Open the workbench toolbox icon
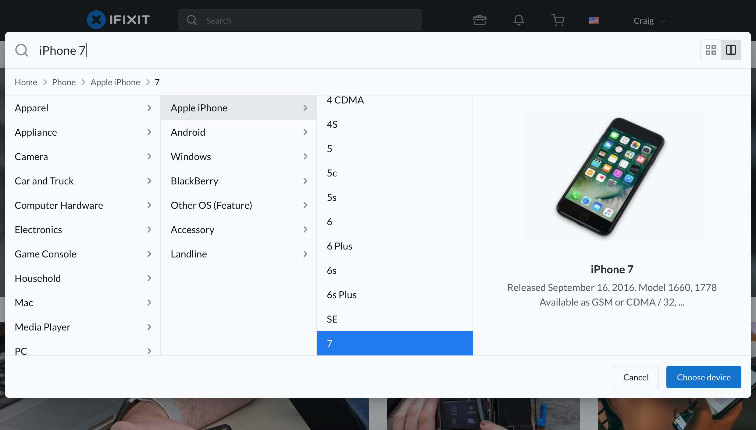Screen dimensions: 756x430 (480, 20)
